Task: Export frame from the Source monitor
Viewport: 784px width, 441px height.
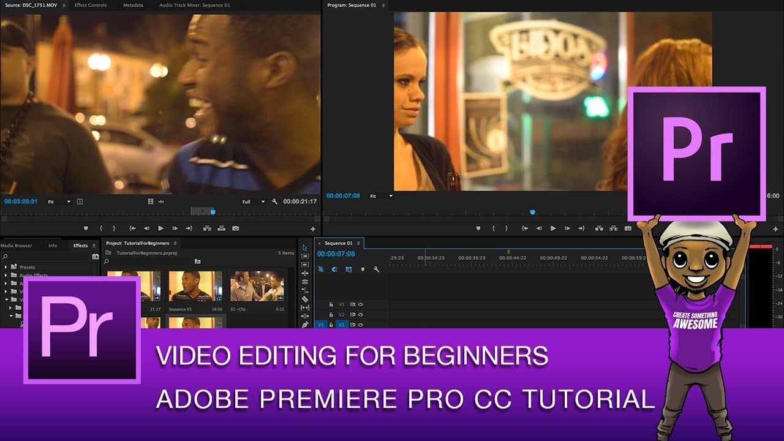Action: coord(236,228)
